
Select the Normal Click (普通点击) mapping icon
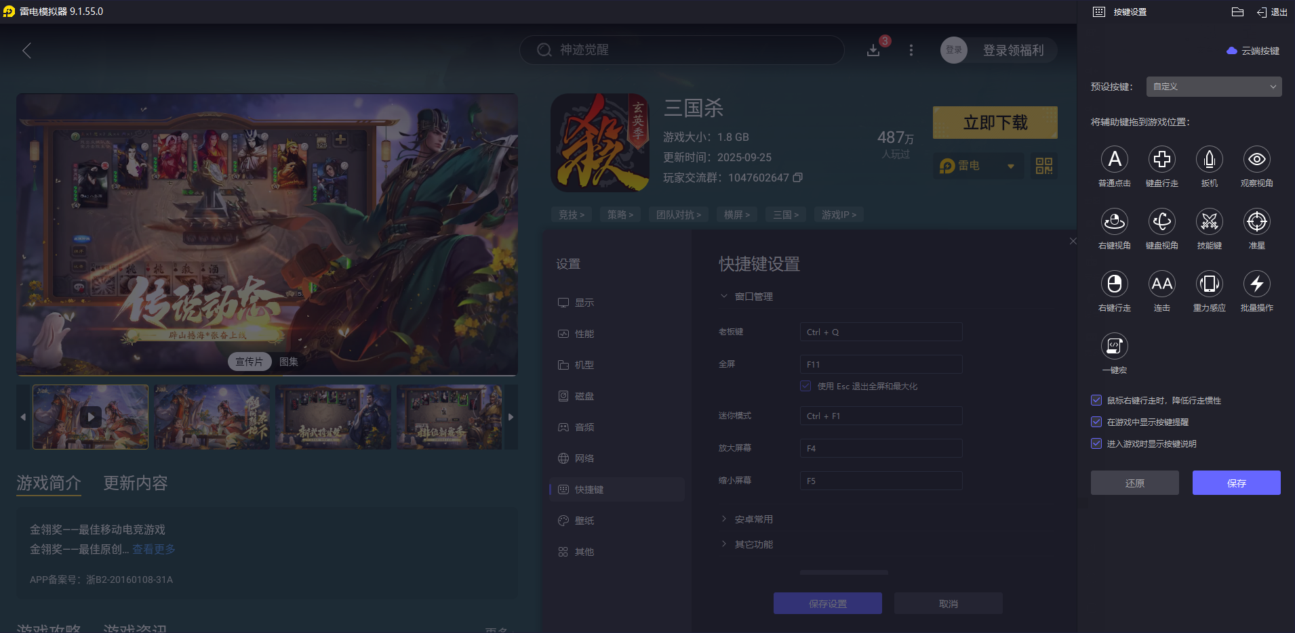(x=1114, y=159)
